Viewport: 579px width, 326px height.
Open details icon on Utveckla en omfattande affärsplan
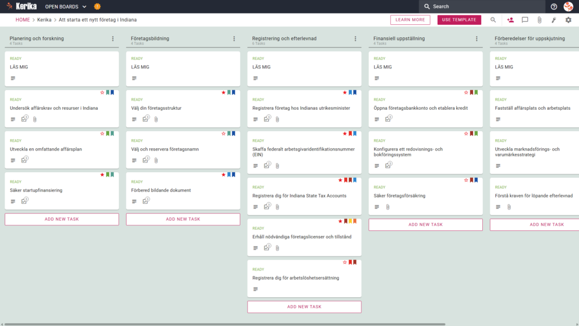point(13,160)
